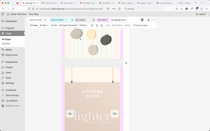Align selected elements to vertical middle
The height and width of the screenshot is (131, 210).
pos(97,25)
